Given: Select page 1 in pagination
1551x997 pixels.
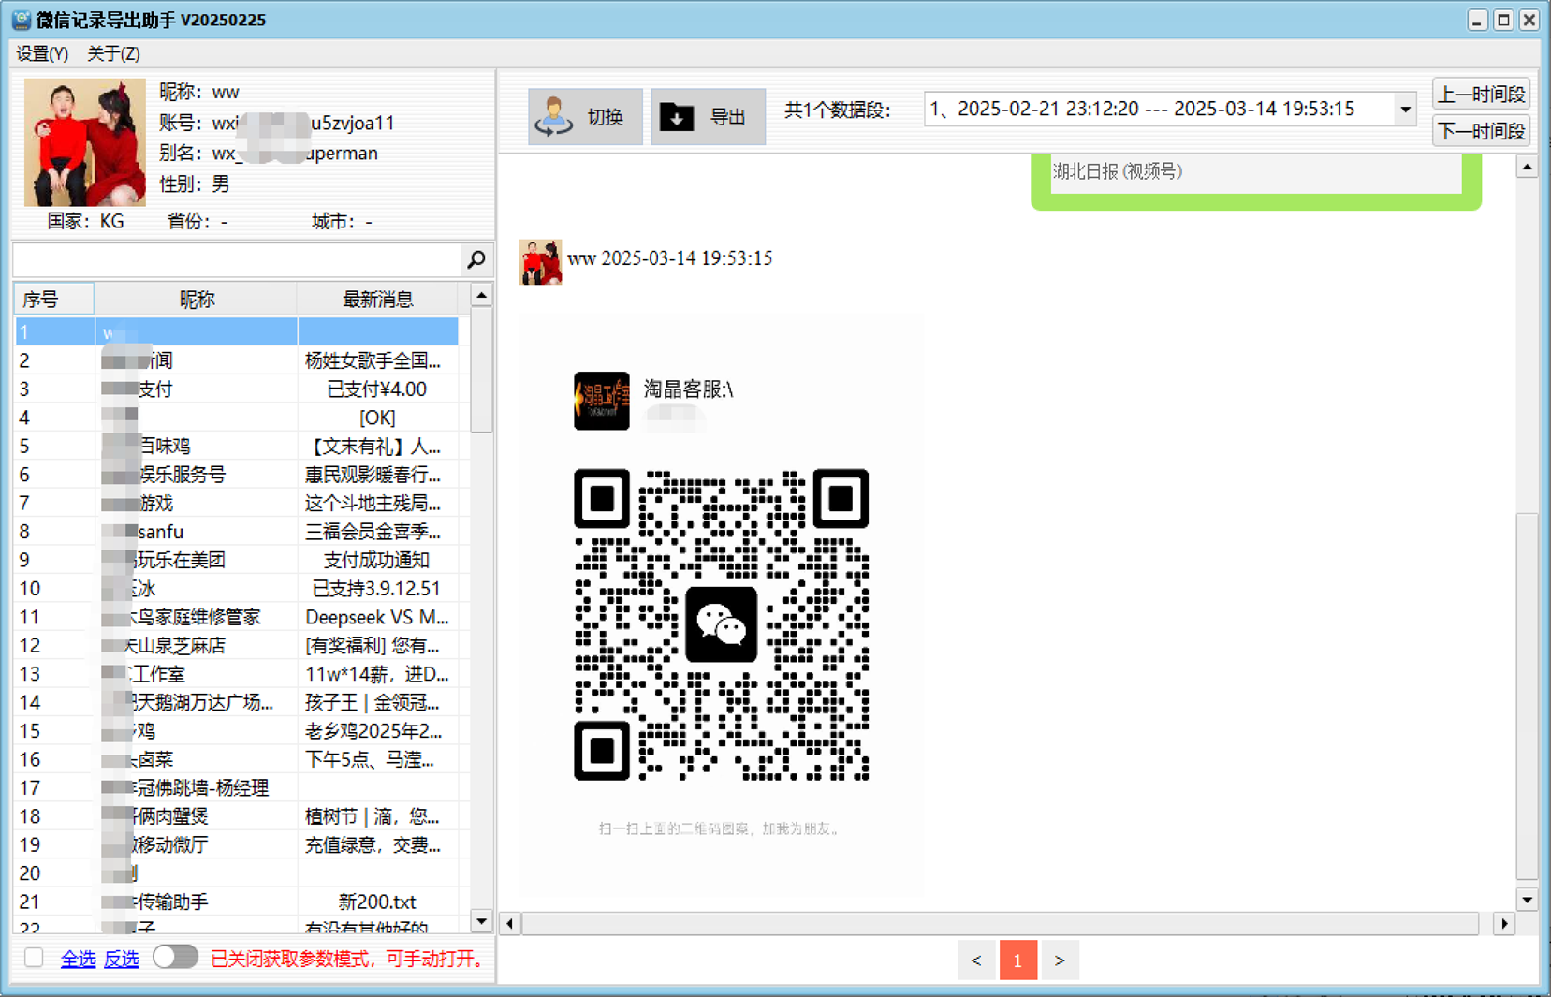Looking at the screenshot, I should pyautogui.click(x=1018, y=960).
